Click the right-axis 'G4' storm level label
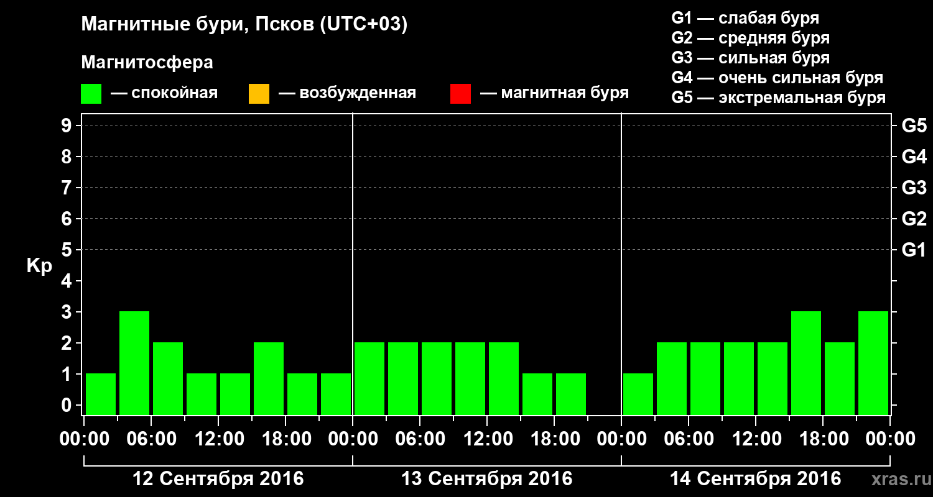Image resolution: width=933 pixels, height=497 pixels. (x=914, y=157)
